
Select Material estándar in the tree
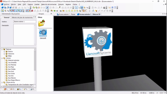tap(14, 60)
